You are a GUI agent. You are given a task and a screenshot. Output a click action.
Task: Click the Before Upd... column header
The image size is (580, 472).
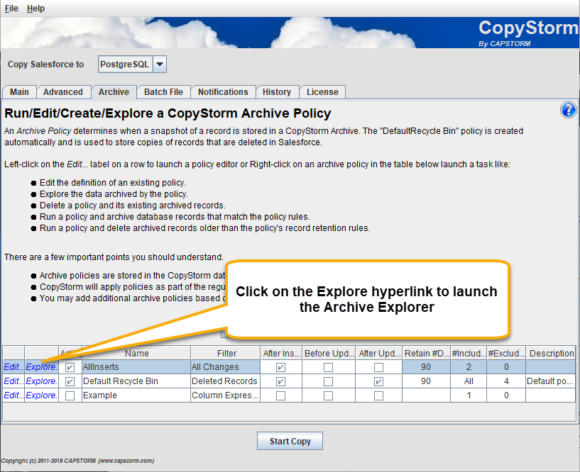pyautogui.click(x=329, y=354)
